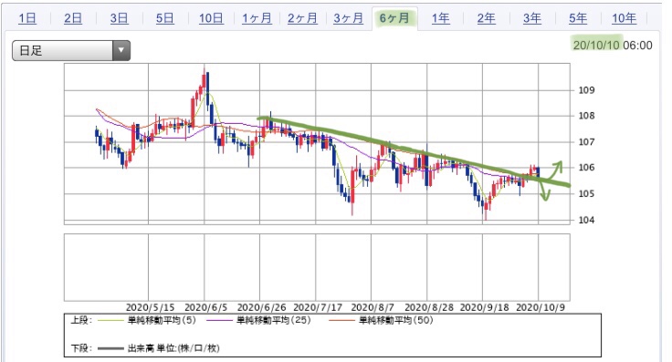Click the active 6ヶ月 tab
672x362 pixels.
[394, 18]
